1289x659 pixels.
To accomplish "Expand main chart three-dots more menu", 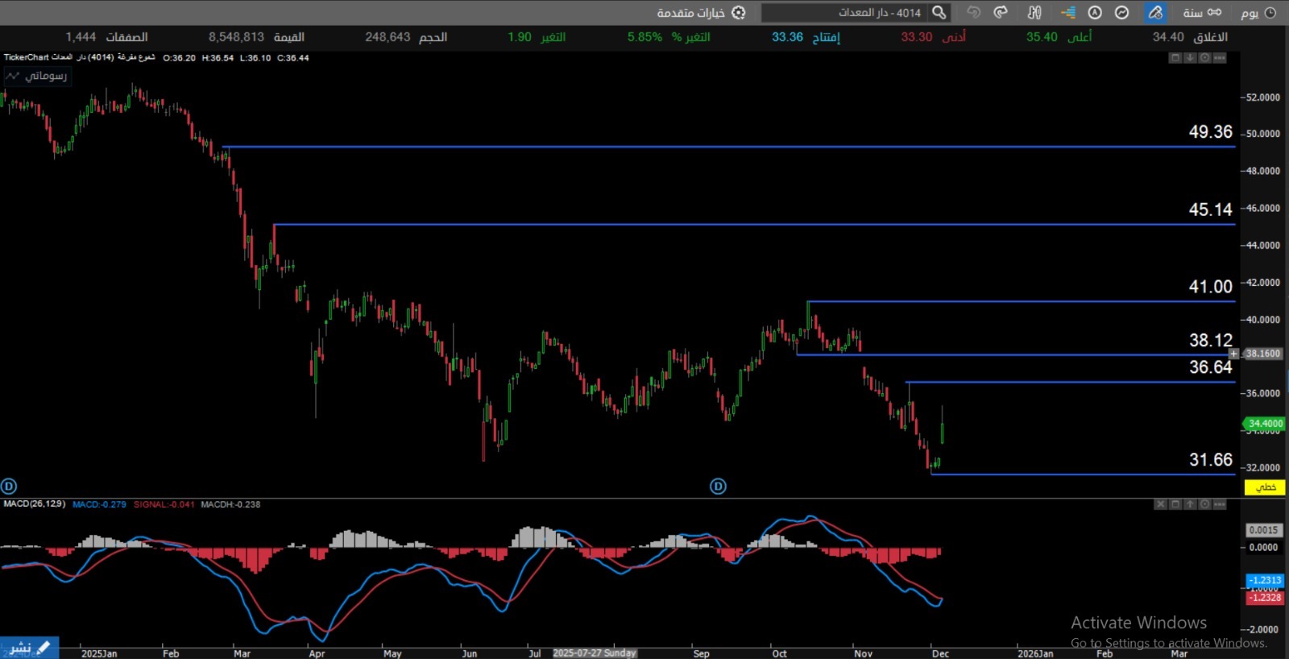I will (x=1220, y=58).
